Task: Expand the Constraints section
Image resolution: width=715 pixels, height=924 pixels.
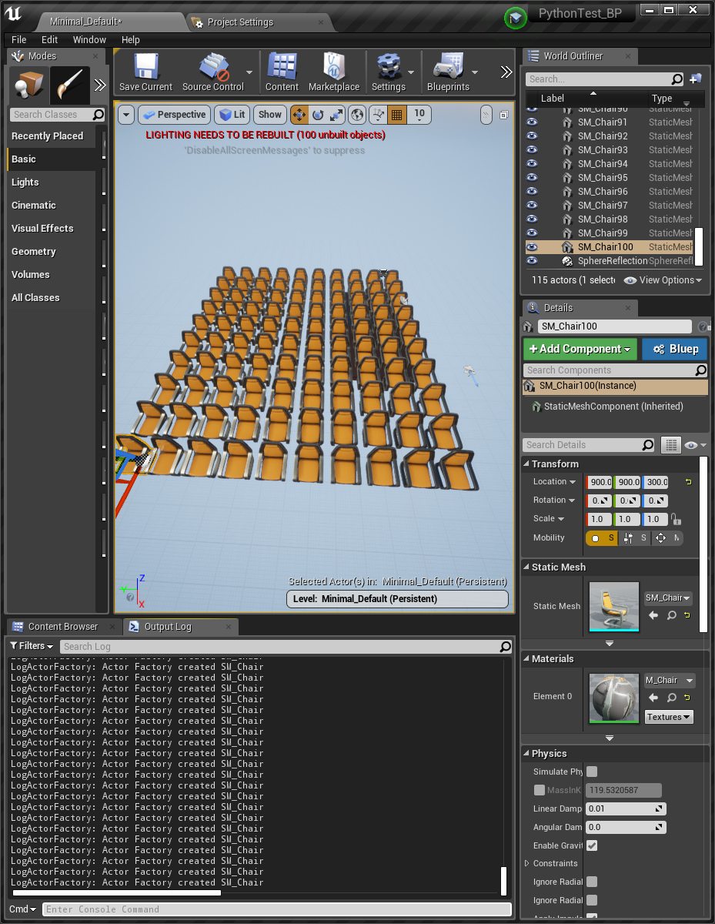Action: click(x=526, y=864)
